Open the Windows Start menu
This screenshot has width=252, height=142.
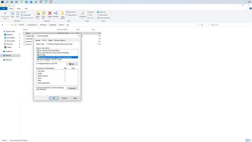(x=2, y=2)
